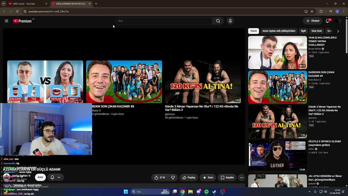Open HİLEYLE E-SPORCU OLDUM thumbnail
The width and height of the screenshot is (348, 196).
pyautogui.click(x=278, y=156)
